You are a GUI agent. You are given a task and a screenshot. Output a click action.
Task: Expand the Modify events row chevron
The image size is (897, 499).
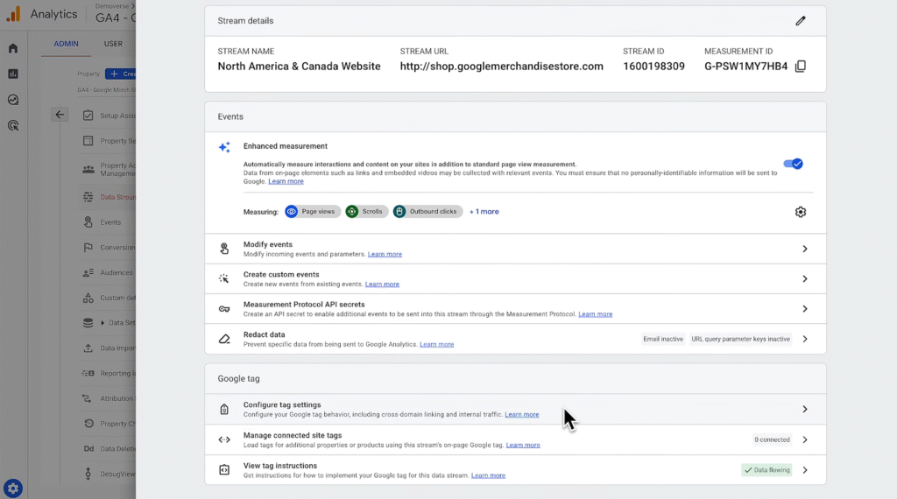click(x=804, y=249)
